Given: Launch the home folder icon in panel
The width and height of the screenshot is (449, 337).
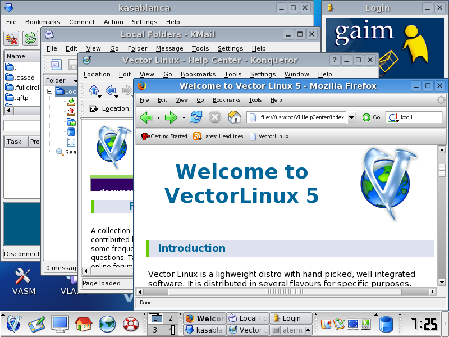Looking at the screenshot, I should pos(83,324).
